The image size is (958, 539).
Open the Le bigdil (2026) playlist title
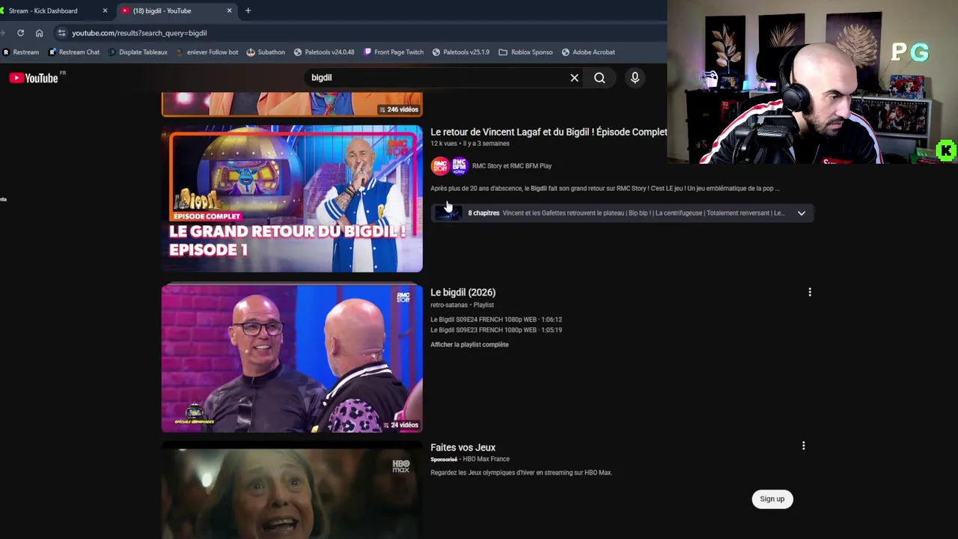463,293
